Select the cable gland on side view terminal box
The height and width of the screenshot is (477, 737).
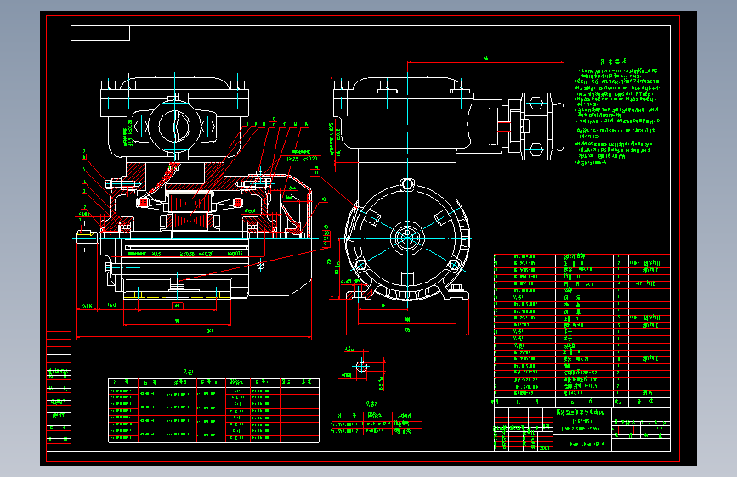click(x=536, y=126)
